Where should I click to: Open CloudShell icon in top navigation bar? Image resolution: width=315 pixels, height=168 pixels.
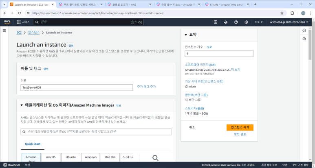click(215, 22)
